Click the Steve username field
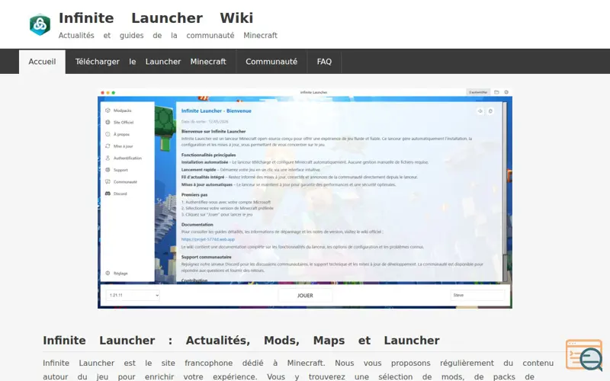This screenshot has width=610, height=381. click(x=478, y=295)
